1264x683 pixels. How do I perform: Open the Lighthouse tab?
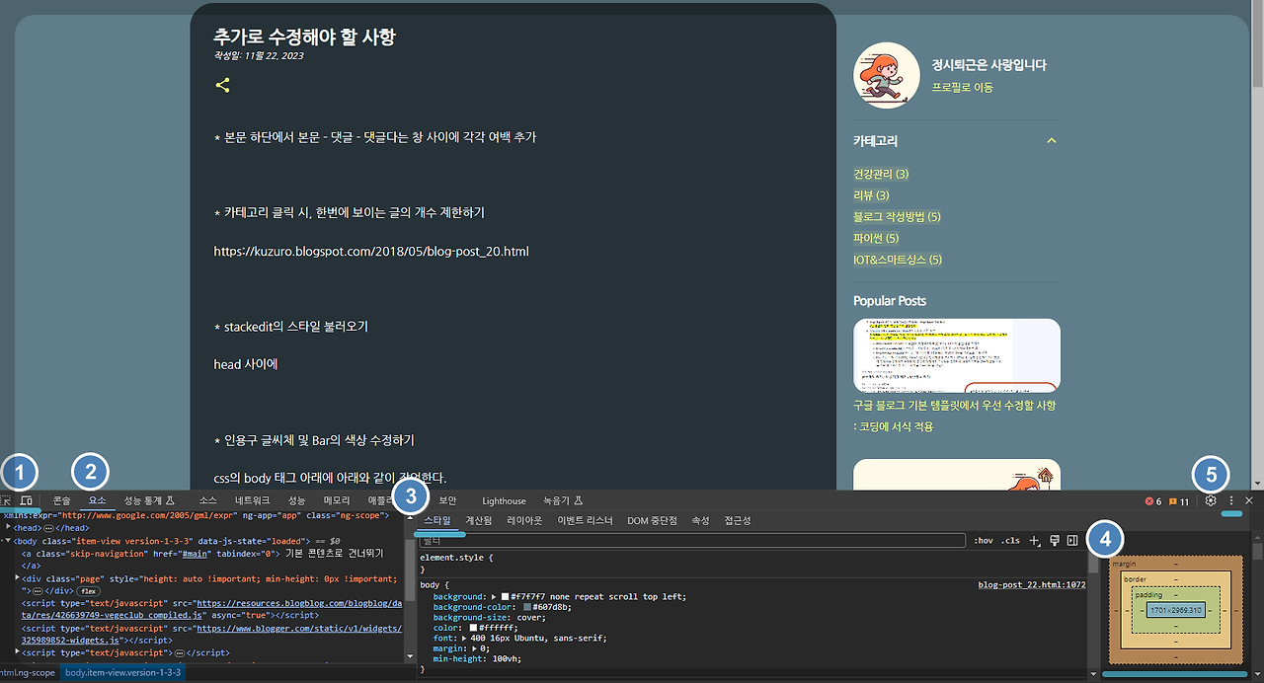(504, 501)
